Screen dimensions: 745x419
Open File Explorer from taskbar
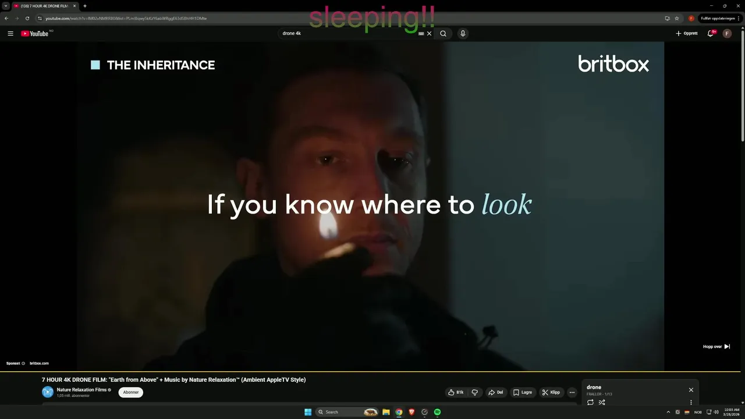[x=386, y=412]
